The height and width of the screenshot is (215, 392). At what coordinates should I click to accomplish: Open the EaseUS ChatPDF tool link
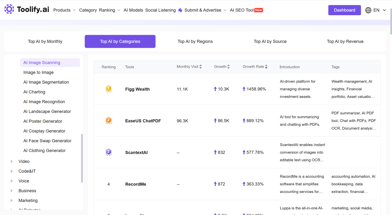click(143, 121)
